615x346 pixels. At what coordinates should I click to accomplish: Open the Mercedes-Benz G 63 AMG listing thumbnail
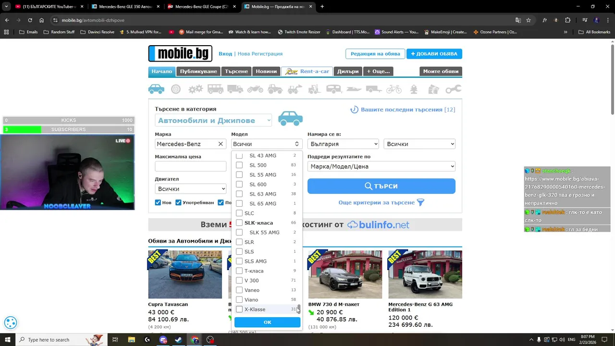tap(425, 274)
